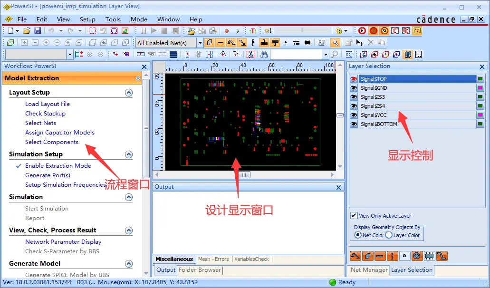Image resolution: width=490 pixels, height=288 pixels.
Task: Select Net Color radio button
Action: click(358, 235)
